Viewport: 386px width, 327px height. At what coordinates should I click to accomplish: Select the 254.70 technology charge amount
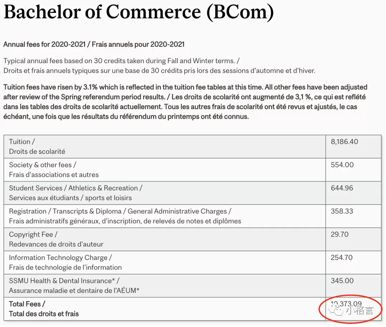tap(342, 258)
